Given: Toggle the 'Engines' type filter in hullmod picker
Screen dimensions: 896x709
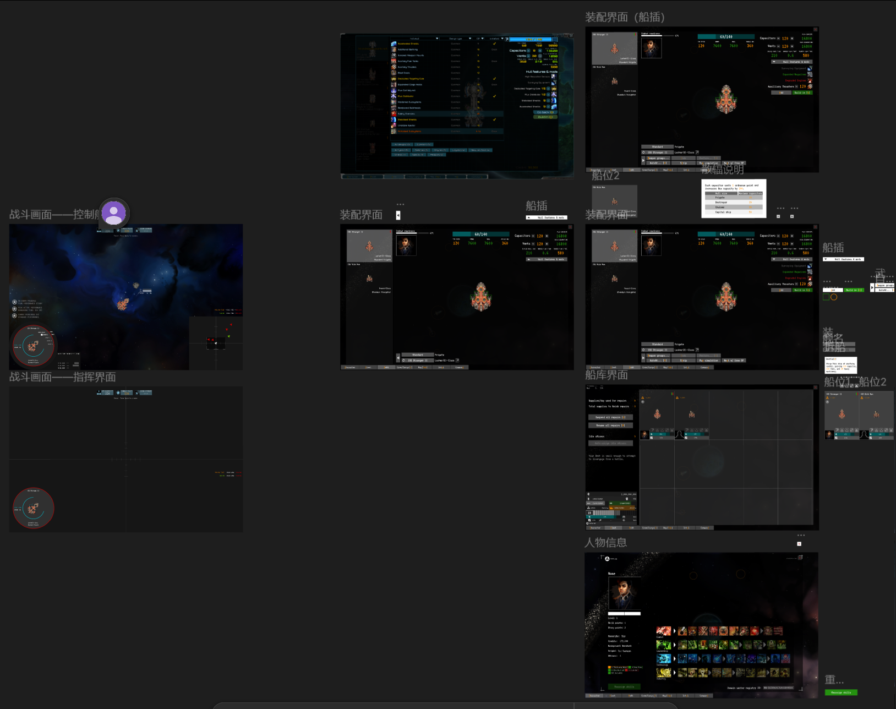Looking at the screenshot, I should coord(440,150).
